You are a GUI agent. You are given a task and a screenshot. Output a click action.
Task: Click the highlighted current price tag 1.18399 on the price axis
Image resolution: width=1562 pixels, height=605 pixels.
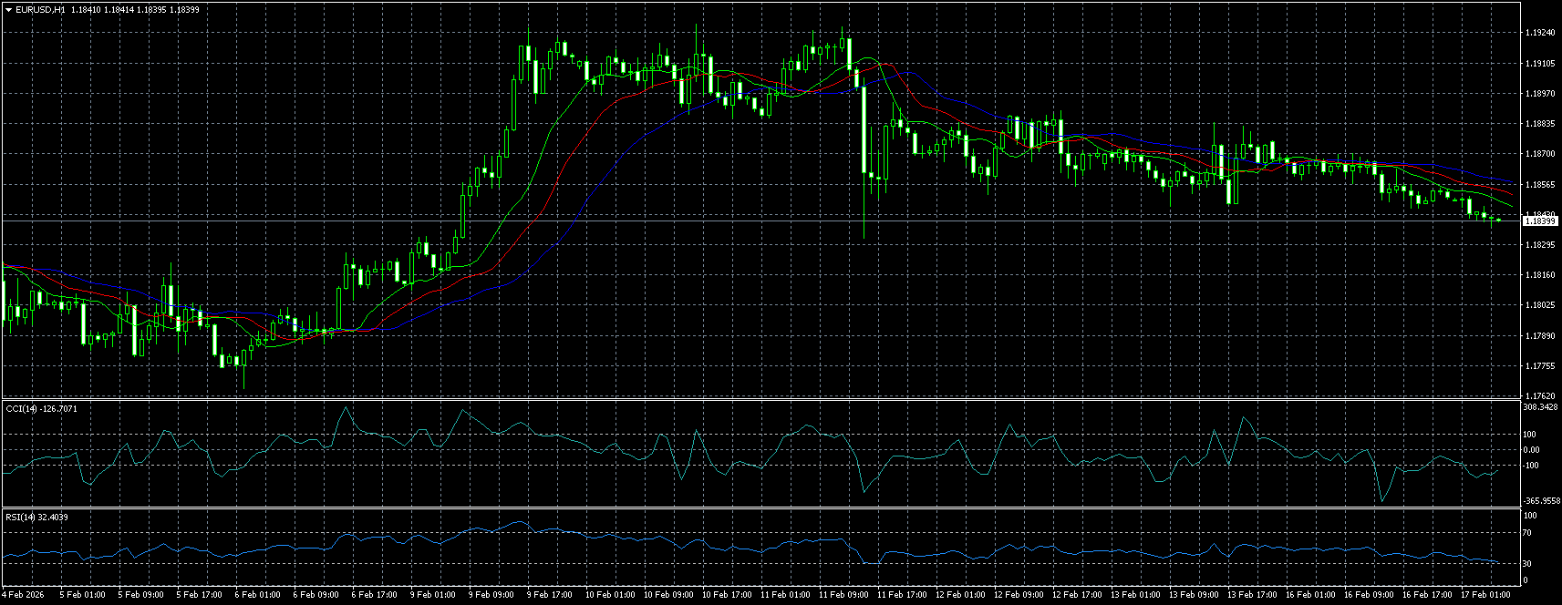tap(1541, 221)
